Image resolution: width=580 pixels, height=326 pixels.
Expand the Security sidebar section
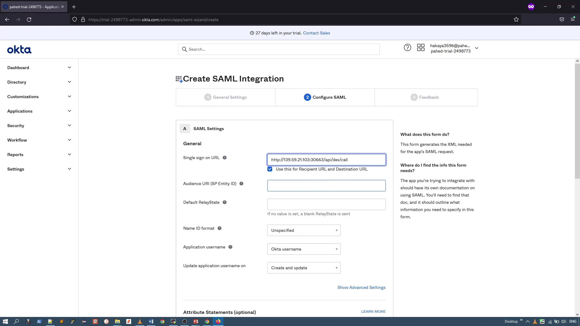pyautogui.click(x=39, y=126)
